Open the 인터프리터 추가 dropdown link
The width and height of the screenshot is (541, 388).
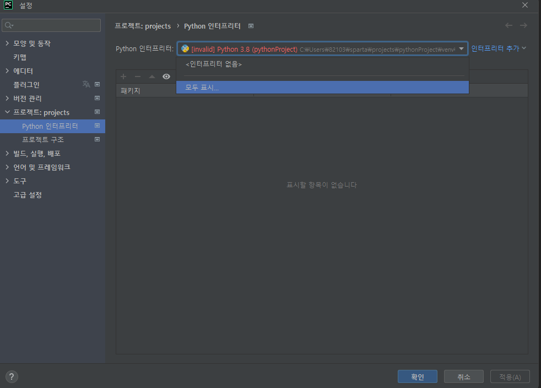[499, 48]
